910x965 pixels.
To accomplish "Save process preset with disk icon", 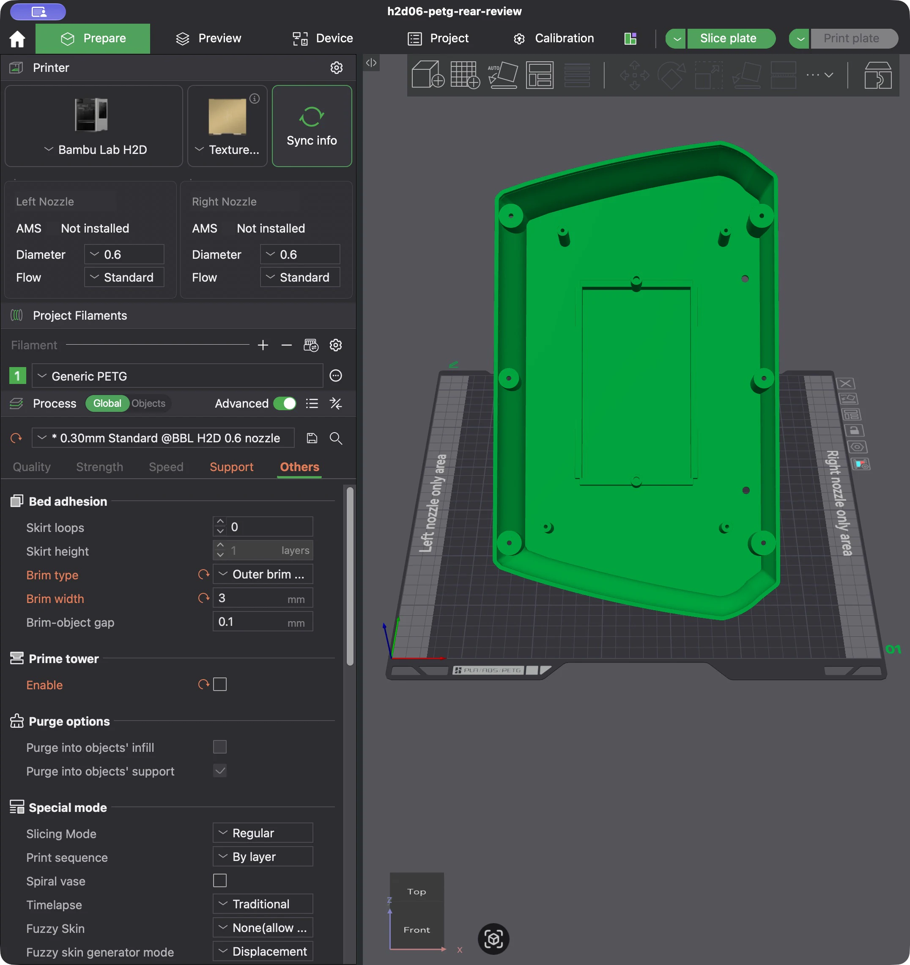I will [312, 439].
